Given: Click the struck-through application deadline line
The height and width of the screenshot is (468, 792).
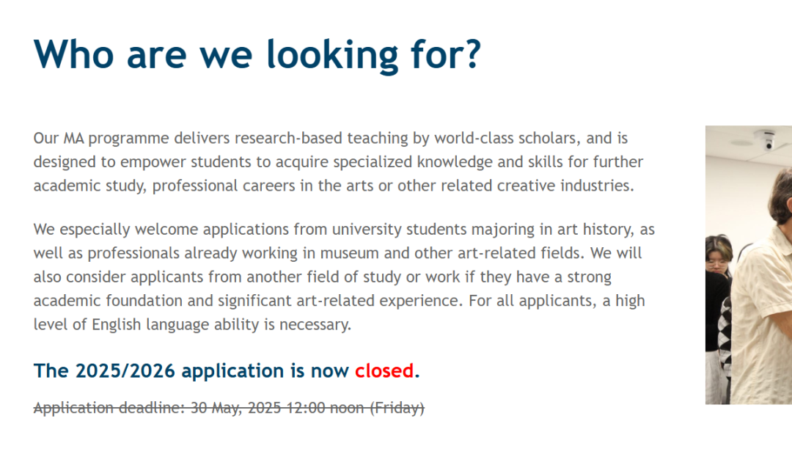Looking at the screenshot, I should pyautogui.click(x=229, y=408).
